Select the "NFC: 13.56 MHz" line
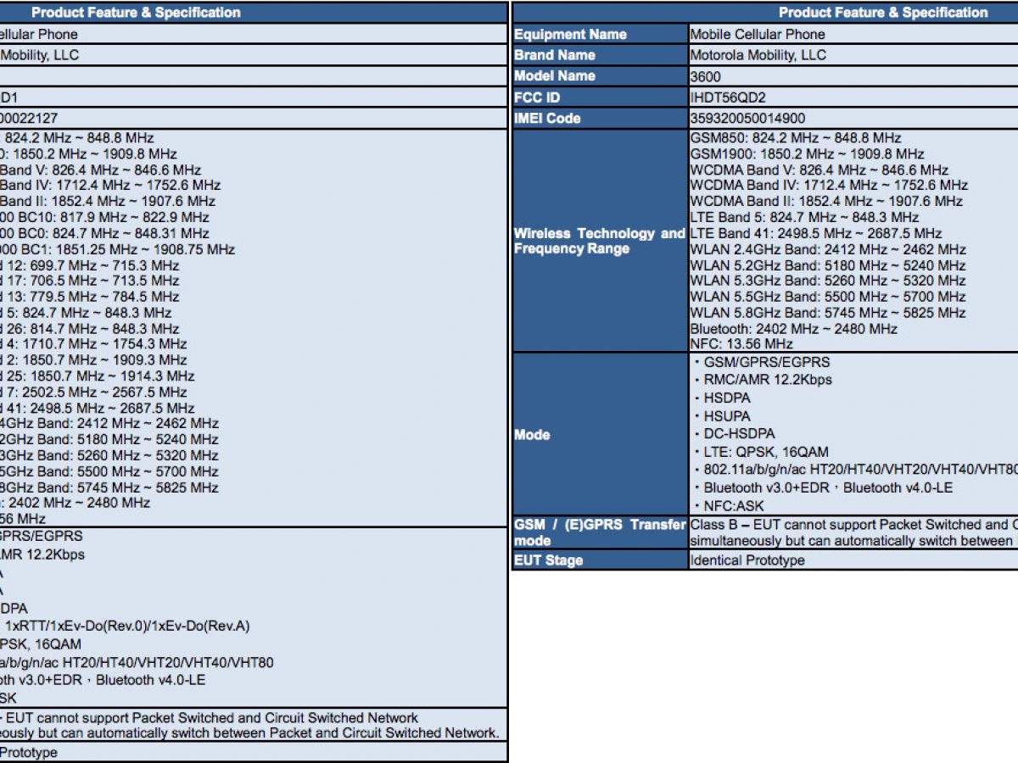Screen dimensions: 1018x763 tap(741, 344)
